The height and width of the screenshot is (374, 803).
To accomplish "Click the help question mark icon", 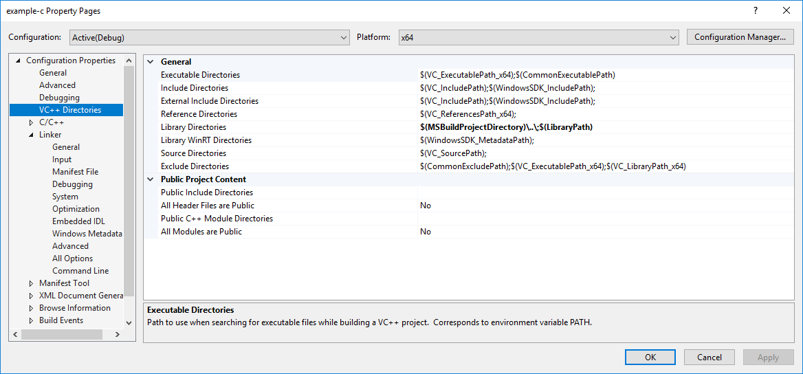I will 755,10.
